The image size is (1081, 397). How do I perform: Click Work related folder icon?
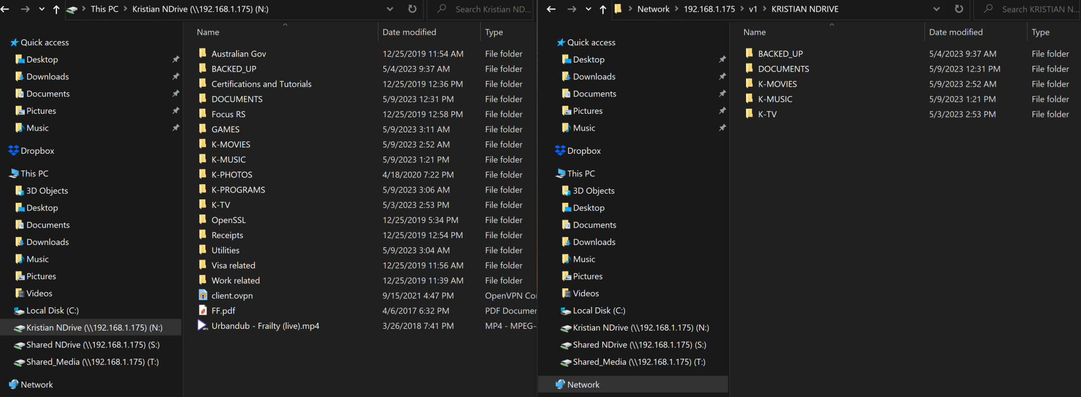click(x=203, y=280)
